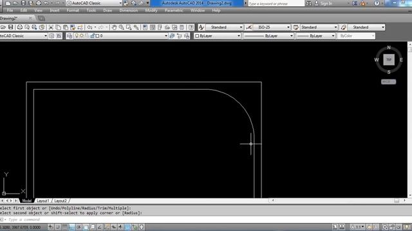
Task: Click the Workspace Settings gear icon
Action: pyautogui.click(x=51, y=36)
